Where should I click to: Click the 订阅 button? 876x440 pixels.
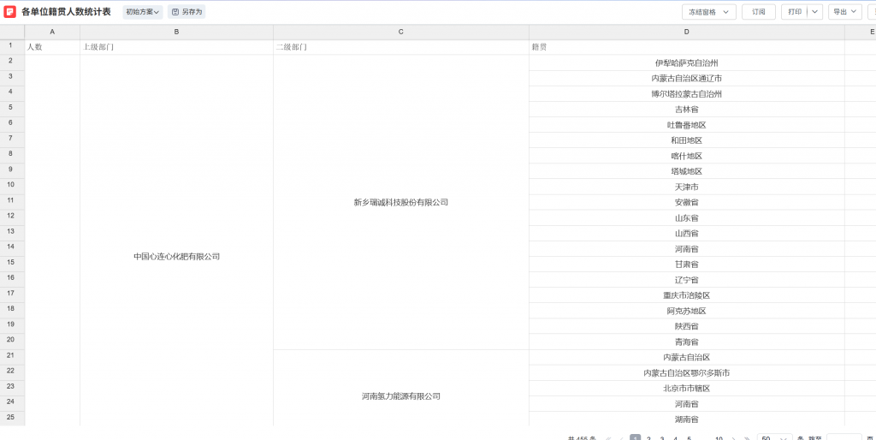(758, 12)
